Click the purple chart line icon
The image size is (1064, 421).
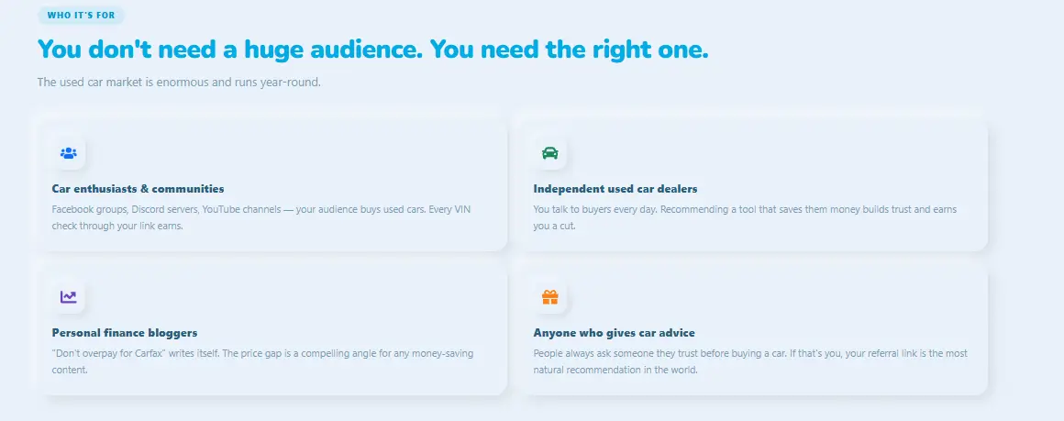69,297
